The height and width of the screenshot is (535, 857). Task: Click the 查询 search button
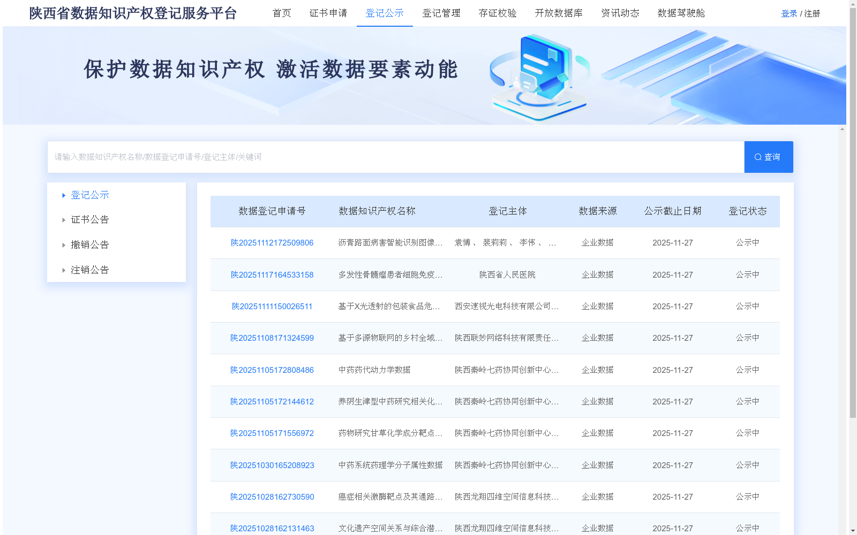768,157
